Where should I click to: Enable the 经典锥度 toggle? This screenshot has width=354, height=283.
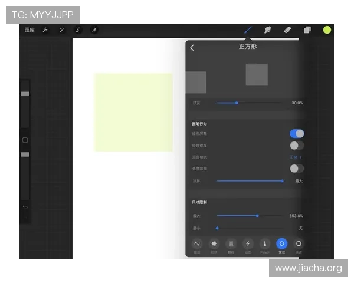(296, 145)
